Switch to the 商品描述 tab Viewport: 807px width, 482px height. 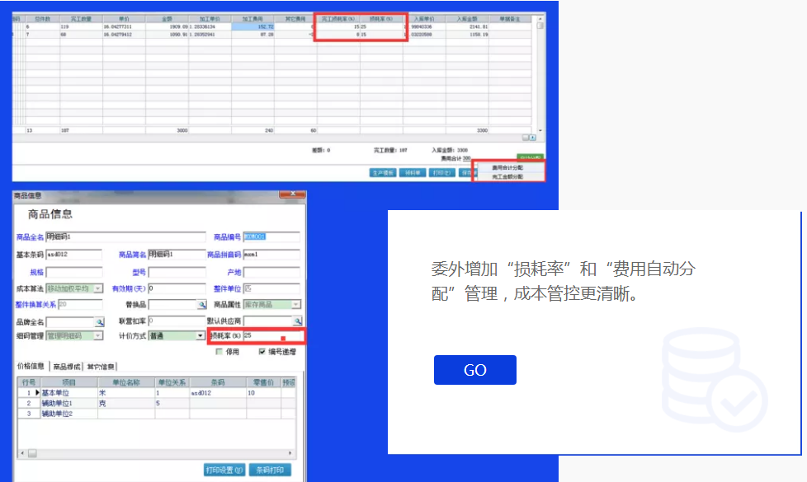[x=66, y=367]
